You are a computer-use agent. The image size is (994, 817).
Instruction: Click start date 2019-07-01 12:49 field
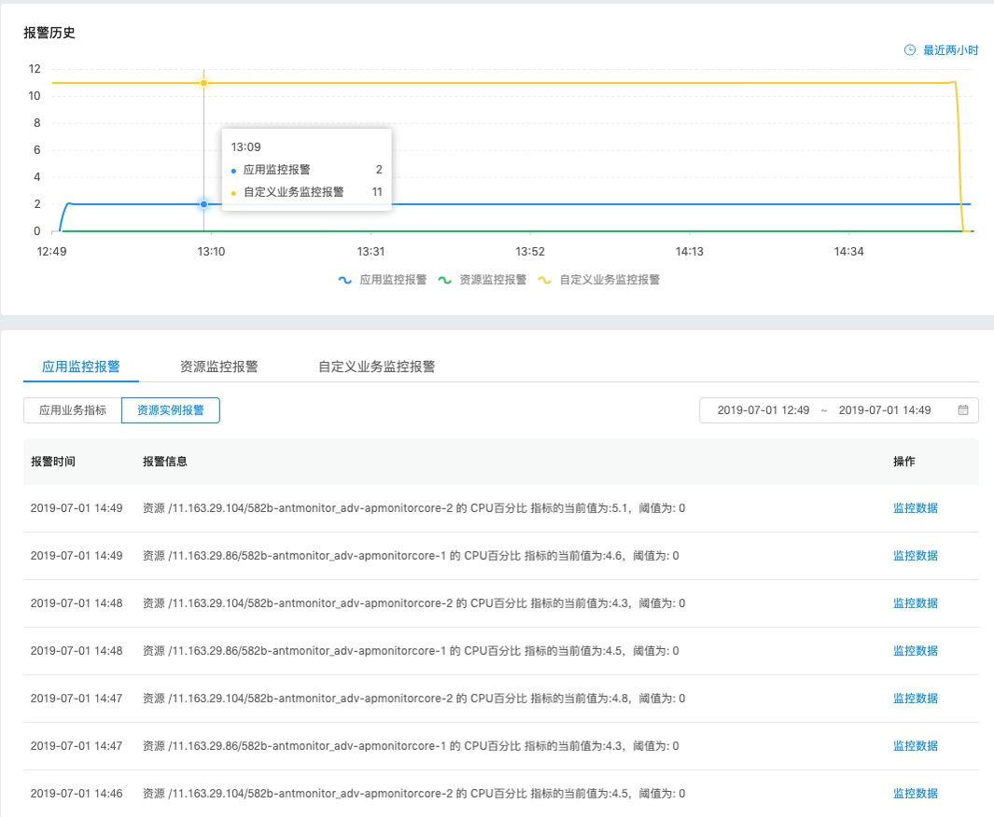(x=763, y=409)
